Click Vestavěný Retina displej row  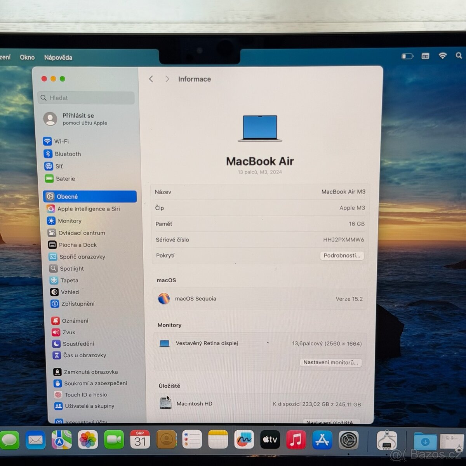click(260, 343)
